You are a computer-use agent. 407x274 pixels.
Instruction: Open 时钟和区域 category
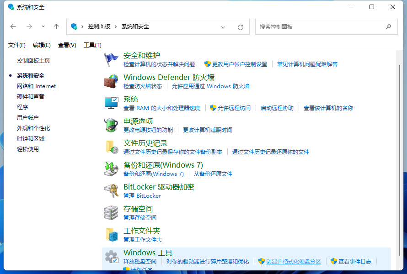coord(31,139)
